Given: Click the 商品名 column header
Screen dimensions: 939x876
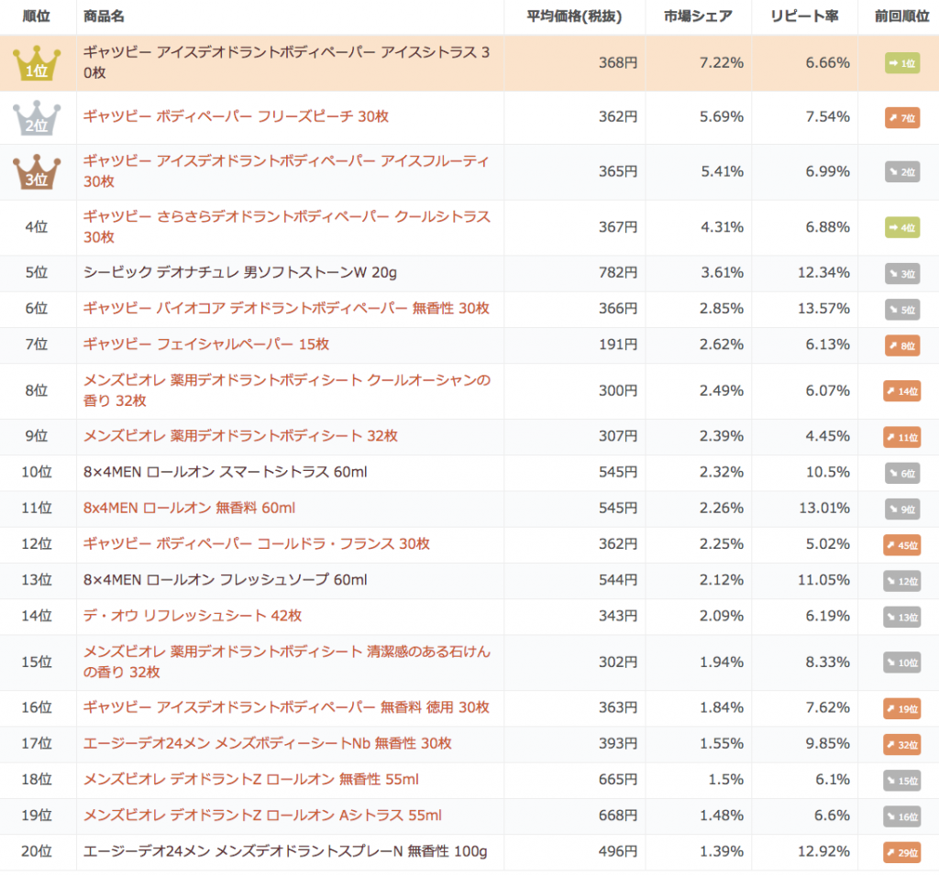Looking at the screenshot, I should [x=105, y=16].
